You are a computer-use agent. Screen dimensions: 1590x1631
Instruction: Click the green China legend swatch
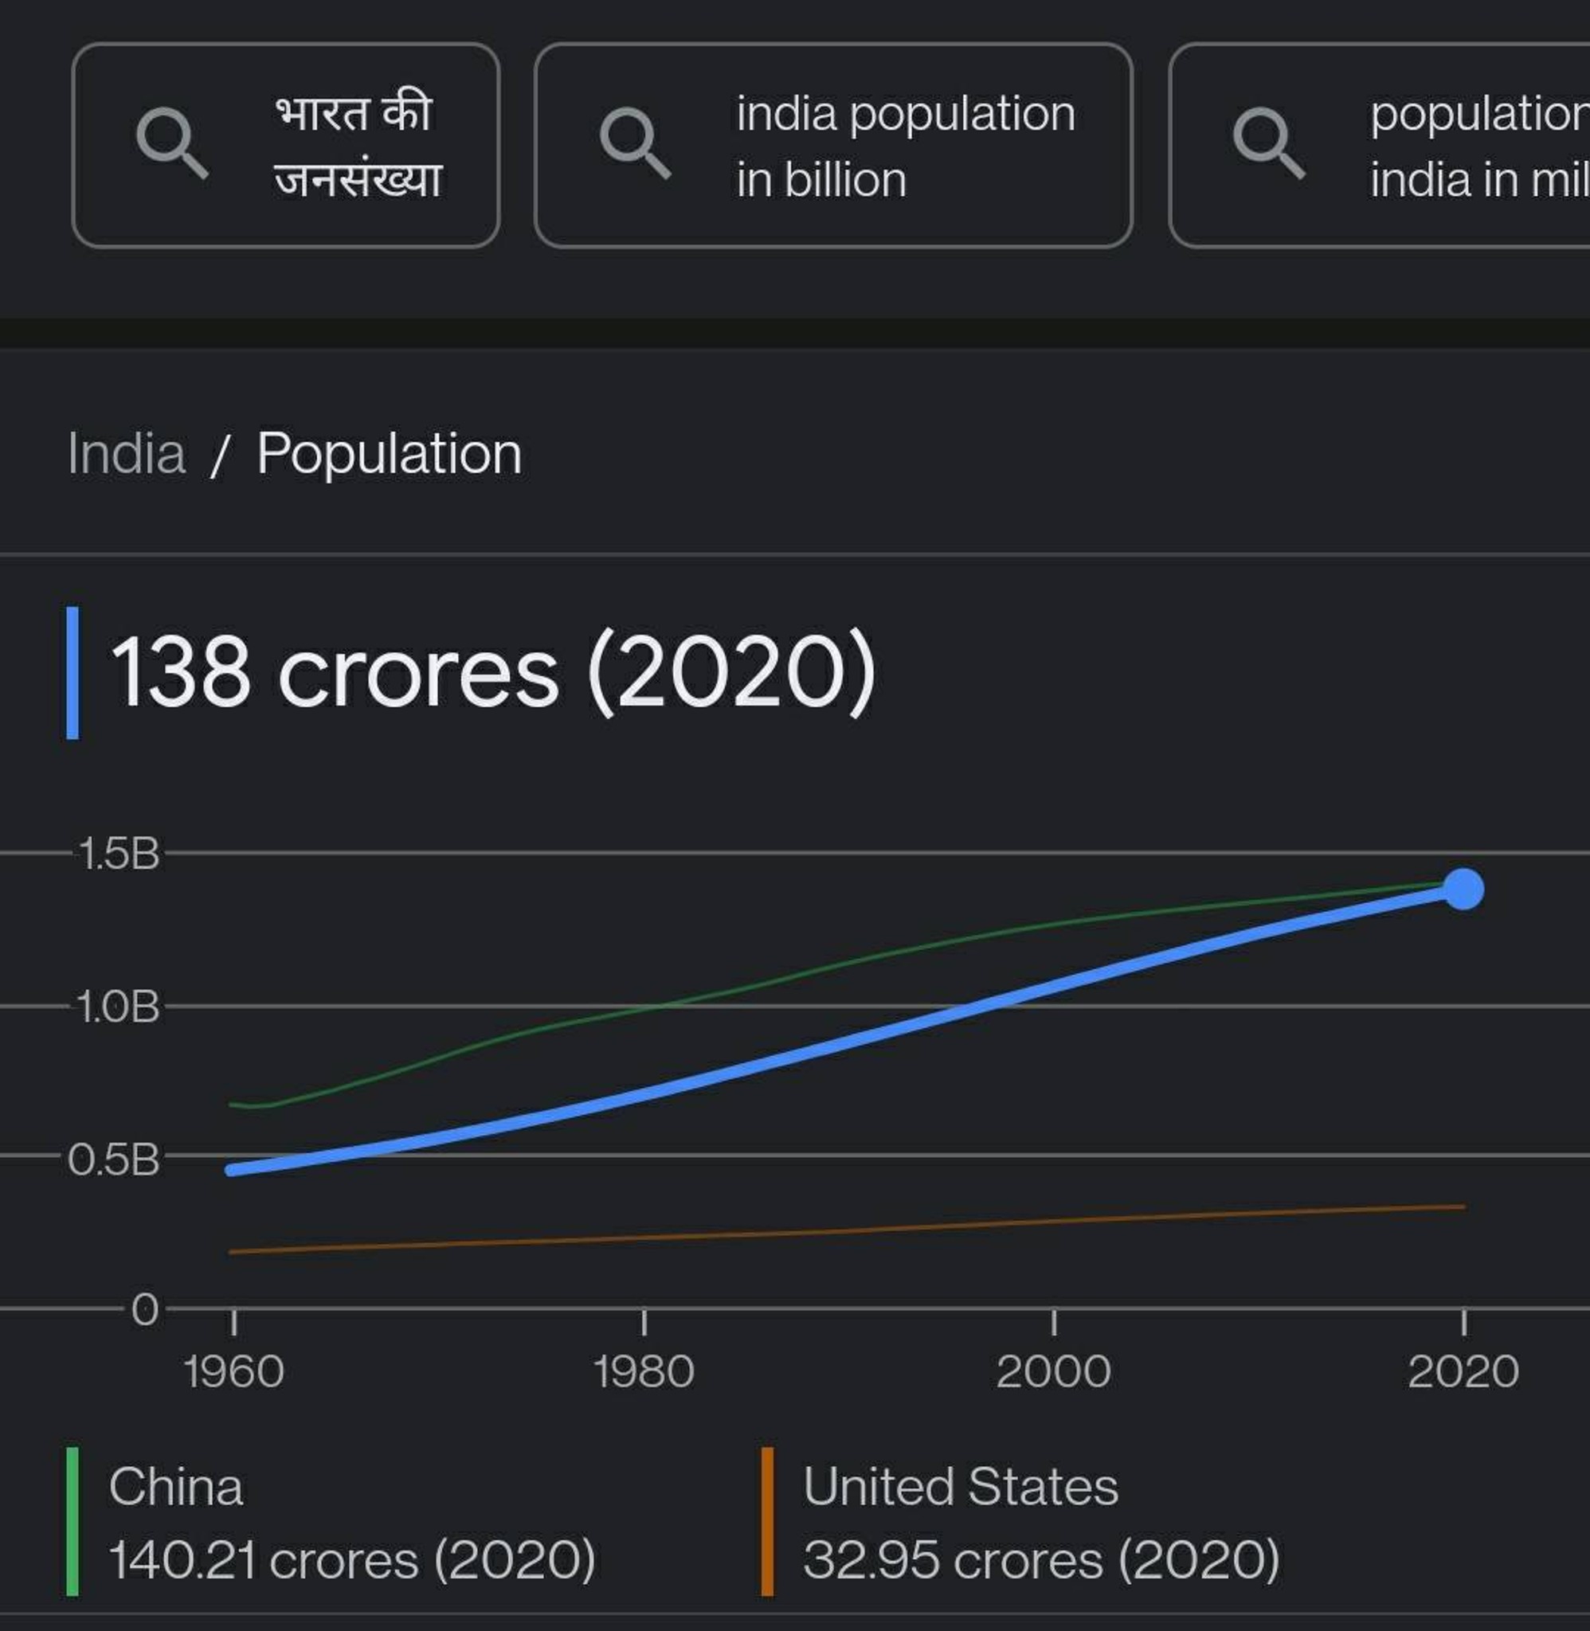(72, 1522)
